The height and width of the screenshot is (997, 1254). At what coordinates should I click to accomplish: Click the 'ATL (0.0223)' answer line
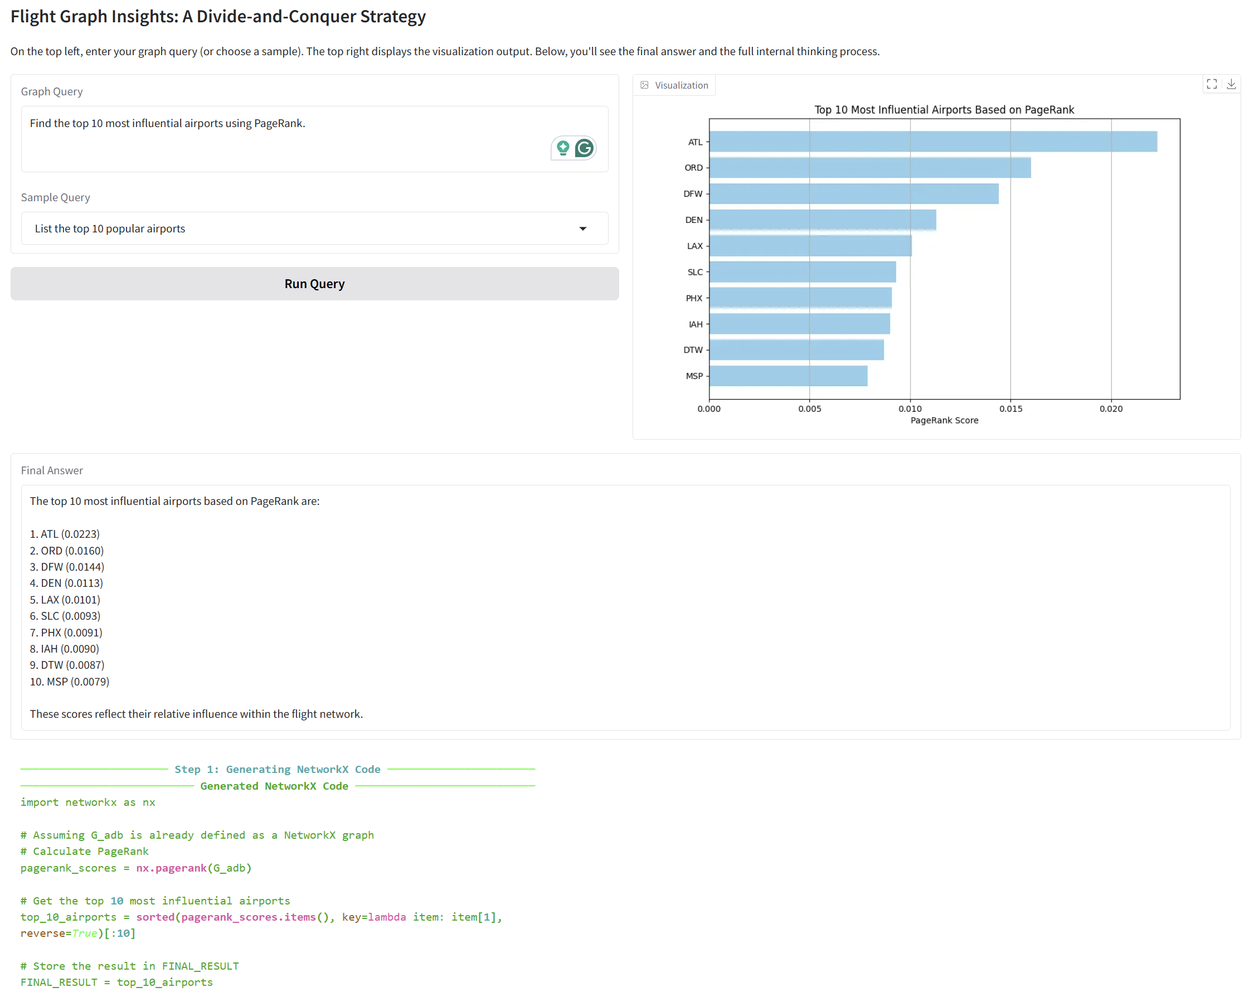click(65, 534)
